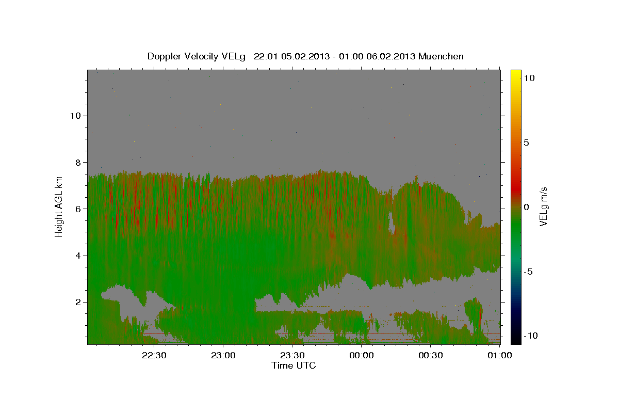Click the 23:00 time tick label
The image size is (619, 413).
(x=223, y=355)
